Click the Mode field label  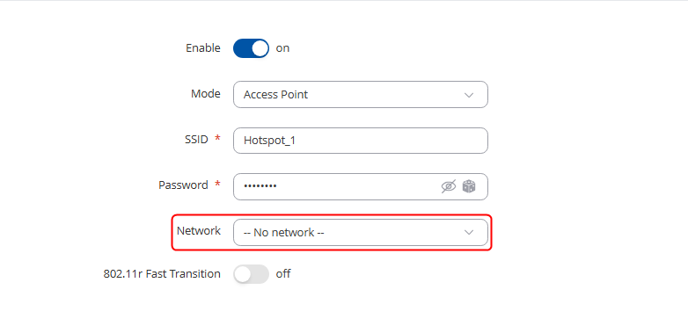[x=206, y=94]
